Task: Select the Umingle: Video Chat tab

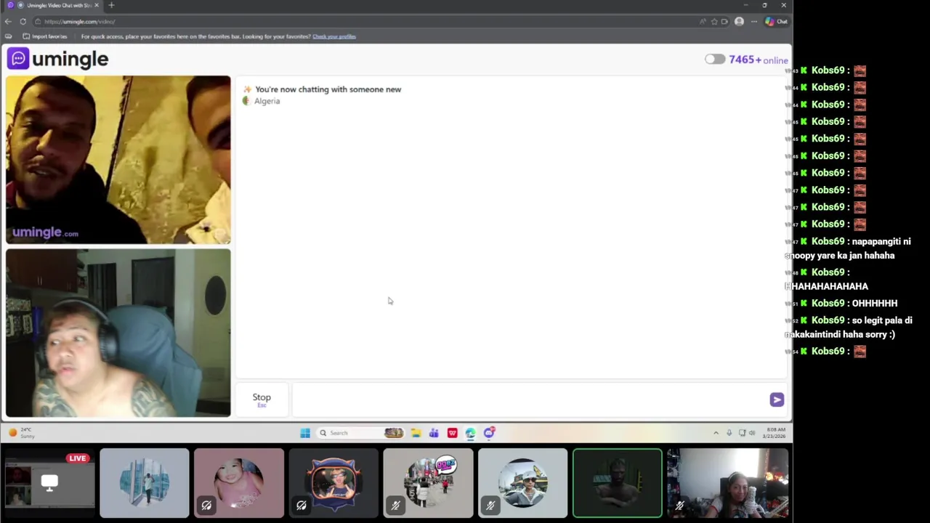Action: click(x=53, y=5)
